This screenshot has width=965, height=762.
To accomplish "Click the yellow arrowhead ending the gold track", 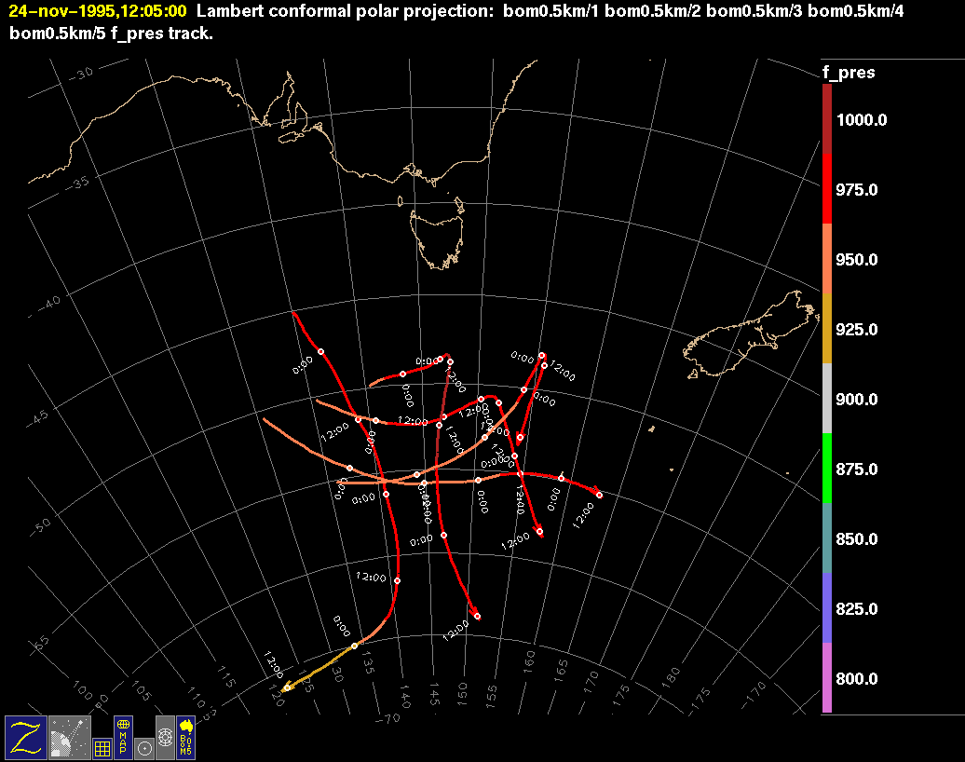I will click(x=286, y=687).
